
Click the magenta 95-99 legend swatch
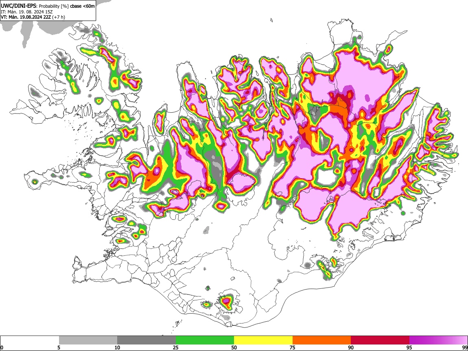point(438,340)
